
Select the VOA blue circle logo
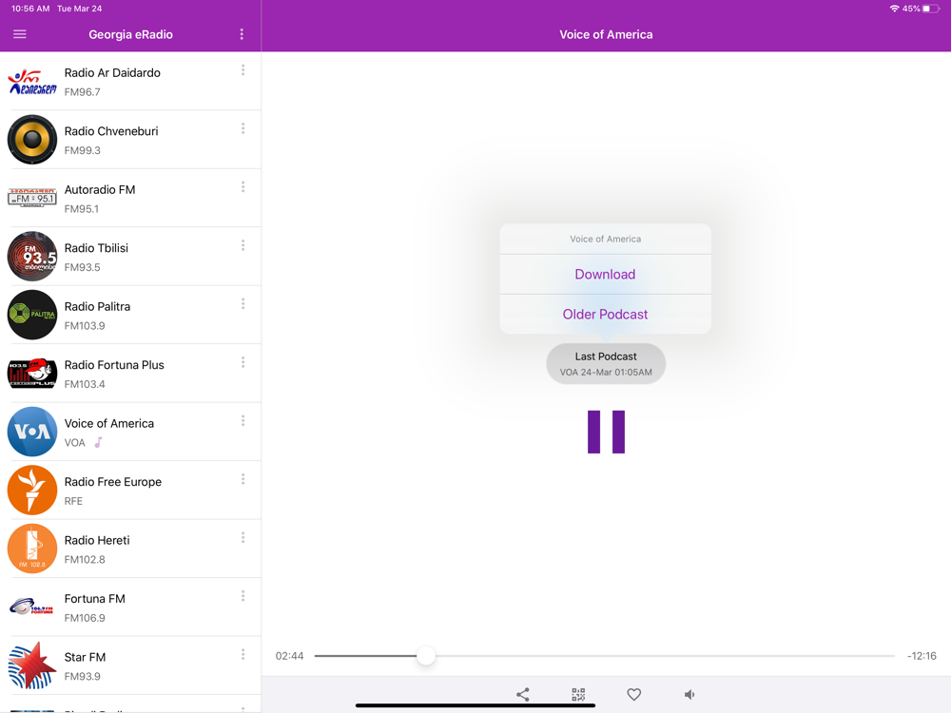[32, 432]
